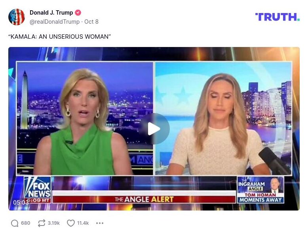This screenshot has height=235, width=308.
Task: Play the embedded Fox News video
Action: 154,129
